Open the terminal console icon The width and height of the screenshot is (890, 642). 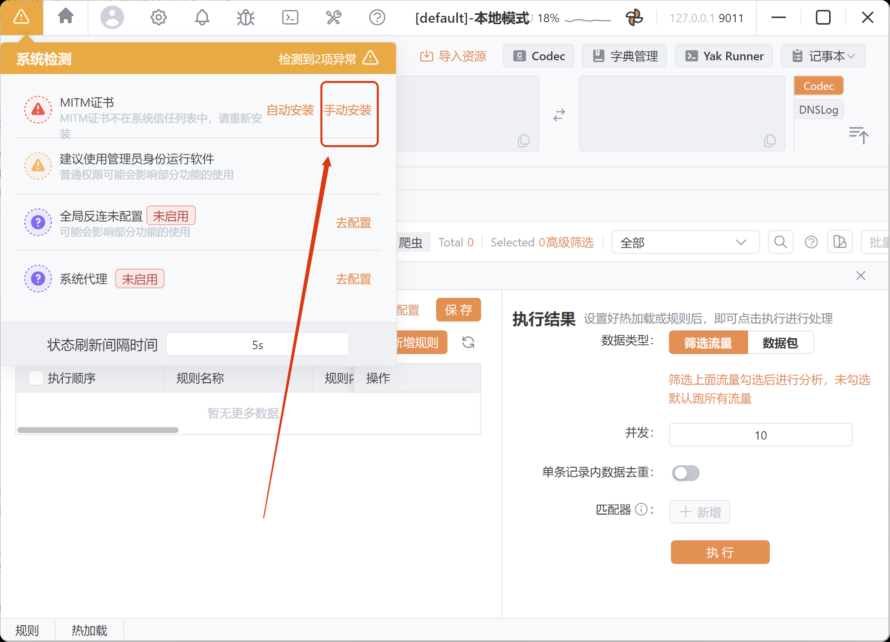click(x=290, y=18)
